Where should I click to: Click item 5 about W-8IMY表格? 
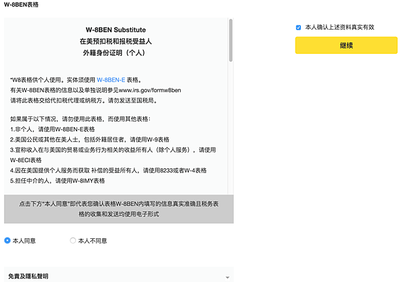pos(58,181)
